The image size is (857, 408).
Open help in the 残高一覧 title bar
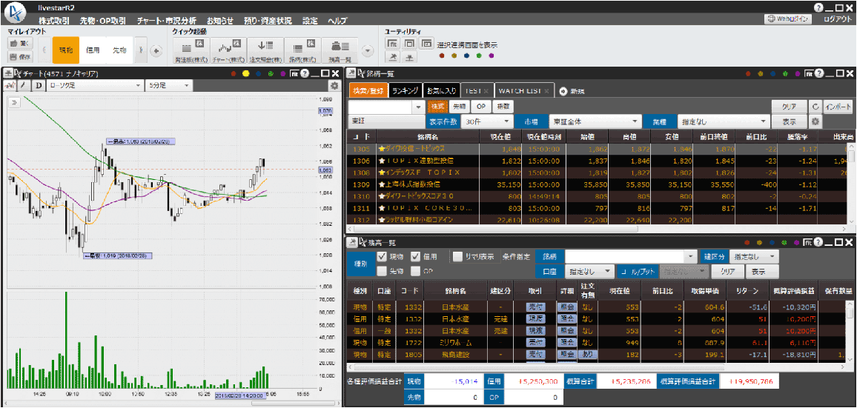click(818, 241)
